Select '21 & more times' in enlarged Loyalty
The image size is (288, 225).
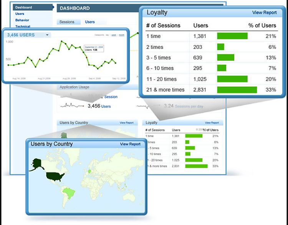pyautogui.click(x=212, y=90)
